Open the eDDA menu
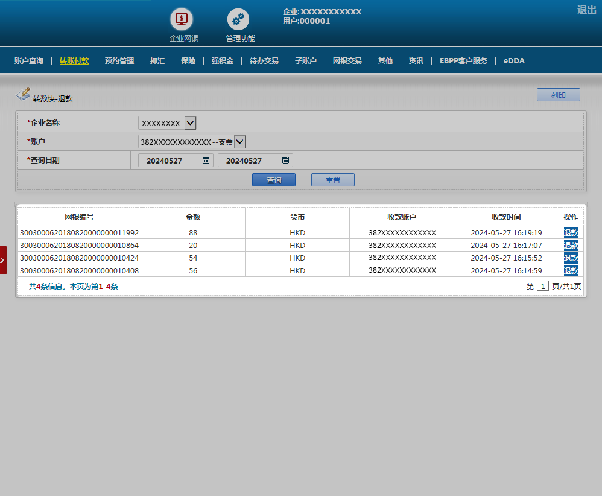The height and width of the screenshot is (496, 602). coord(514,61)
